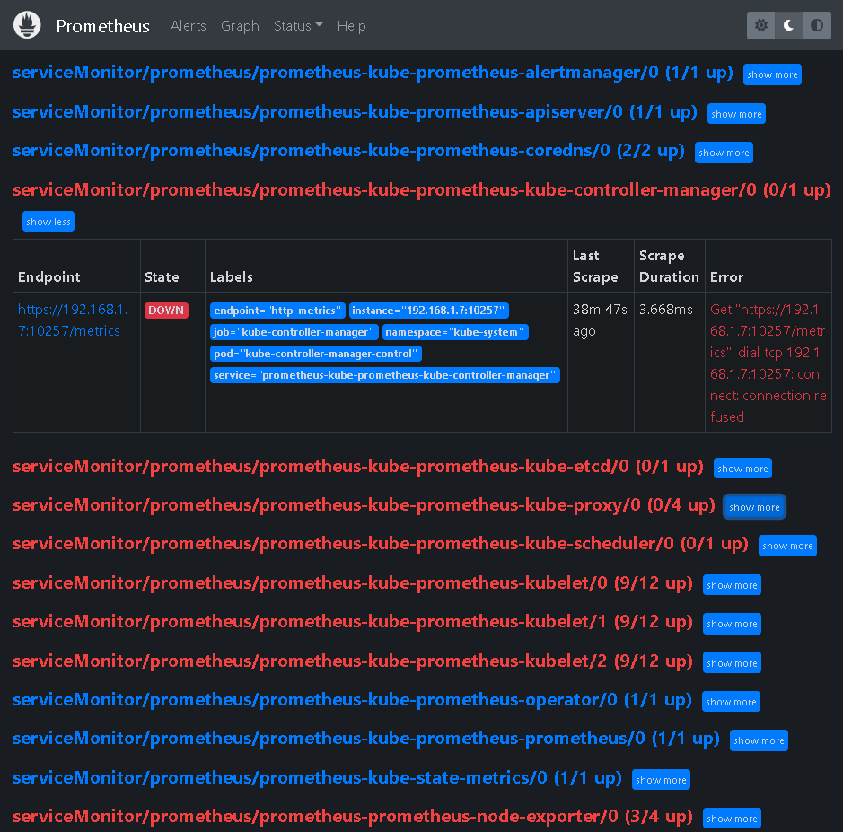Show more for kubelet/2 targets

tap(732, 662)
